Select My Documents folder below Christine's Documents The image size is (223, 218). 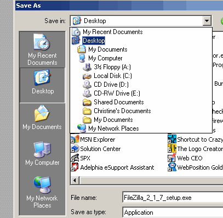(x=113, y=120)
